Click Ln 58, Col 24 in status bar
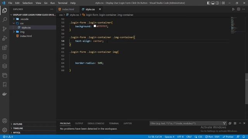248x139 pixels. click(x=155, y=137)
